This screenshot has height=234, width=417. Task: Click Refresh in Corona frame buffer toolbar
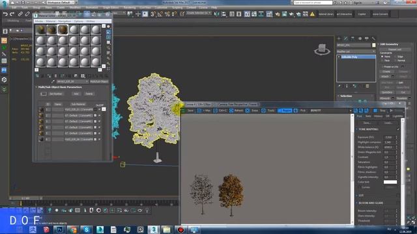(237, 110)
